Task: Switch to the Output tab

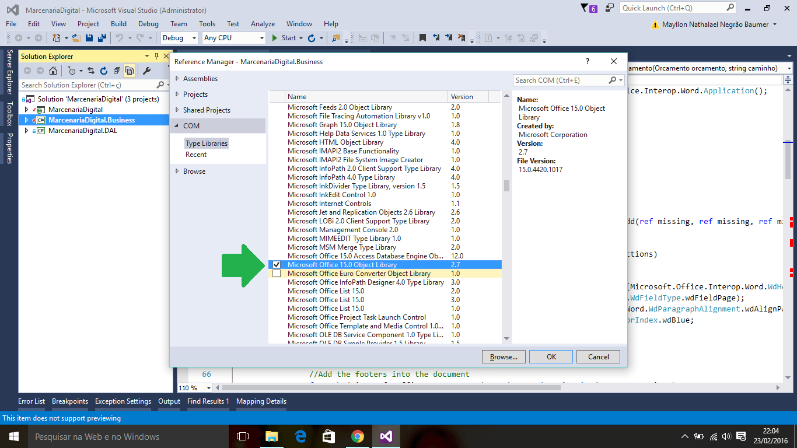Action: 169,401
